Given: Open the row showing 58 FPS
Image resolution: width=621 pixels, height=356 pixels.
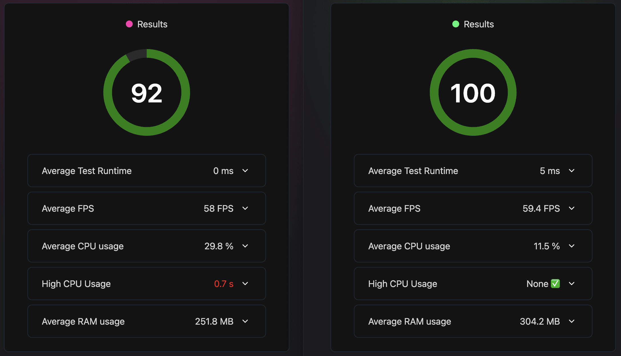Looking at the screenshot, I should [146, 208].
